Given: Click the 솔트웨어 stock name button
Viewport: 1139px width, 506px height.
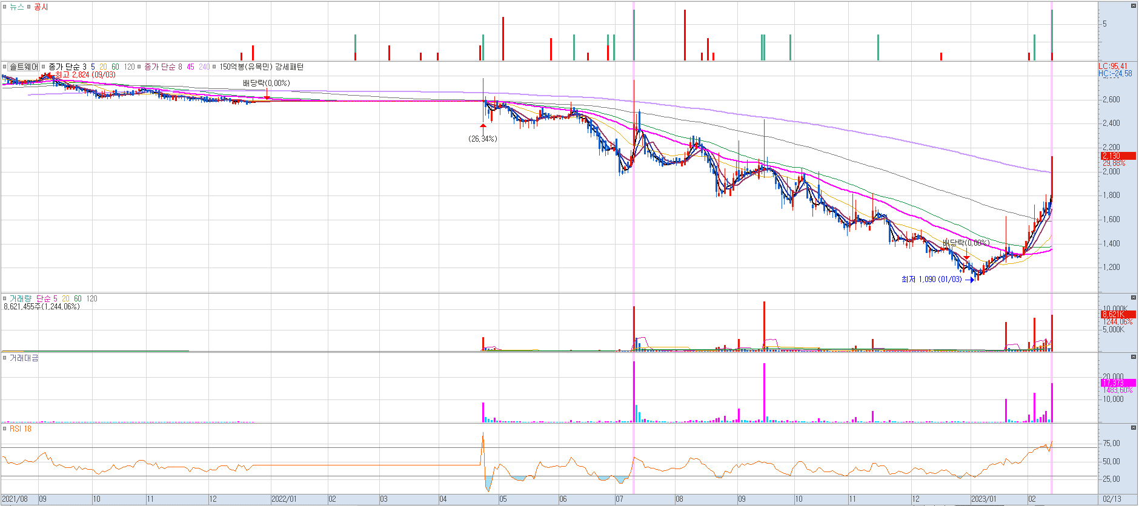Looking at the screenshot, I should click(x=24, y=67).
